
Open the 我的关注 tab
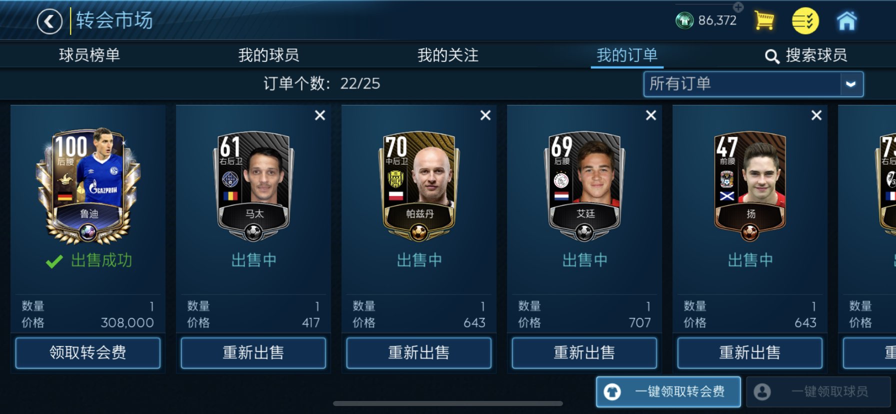448,55
